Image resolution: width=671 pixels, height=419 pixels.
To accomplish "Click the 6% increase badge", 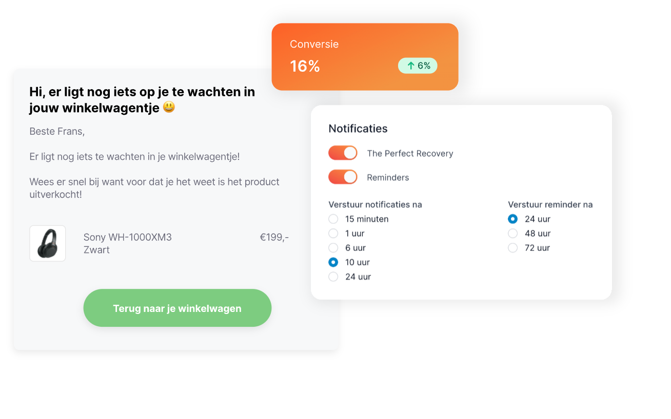I will (418, 66).
